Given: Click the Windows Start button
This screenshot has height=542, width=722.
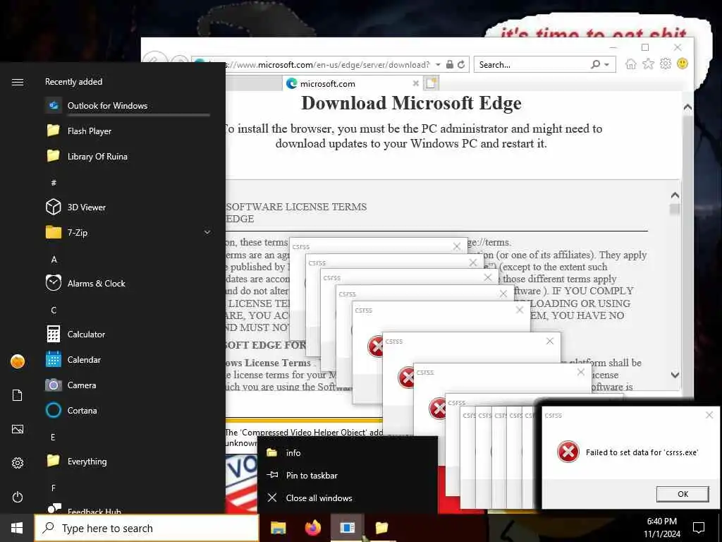Looking at the screenshot, I should (17, 528).
